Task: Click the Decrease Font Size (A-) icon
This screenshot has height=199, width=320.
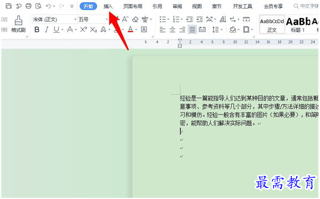Action: pos(125,19)
